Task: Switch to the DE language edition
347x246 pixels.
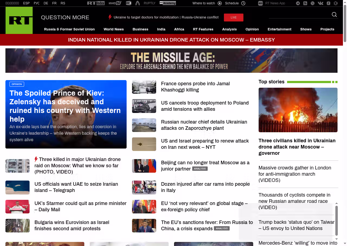Action: pyautogui.click(x=46, y=3)
